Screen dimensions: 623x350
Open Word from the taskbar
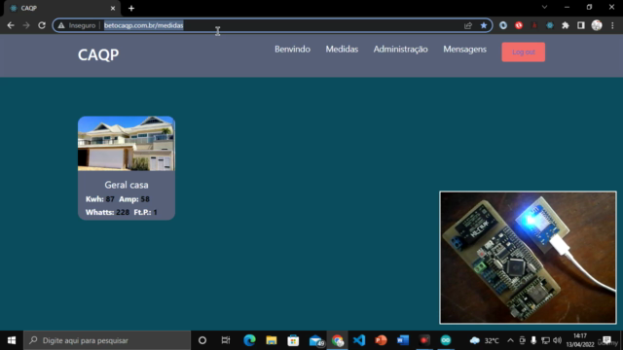pyautogui.click(x=402, y=340)
